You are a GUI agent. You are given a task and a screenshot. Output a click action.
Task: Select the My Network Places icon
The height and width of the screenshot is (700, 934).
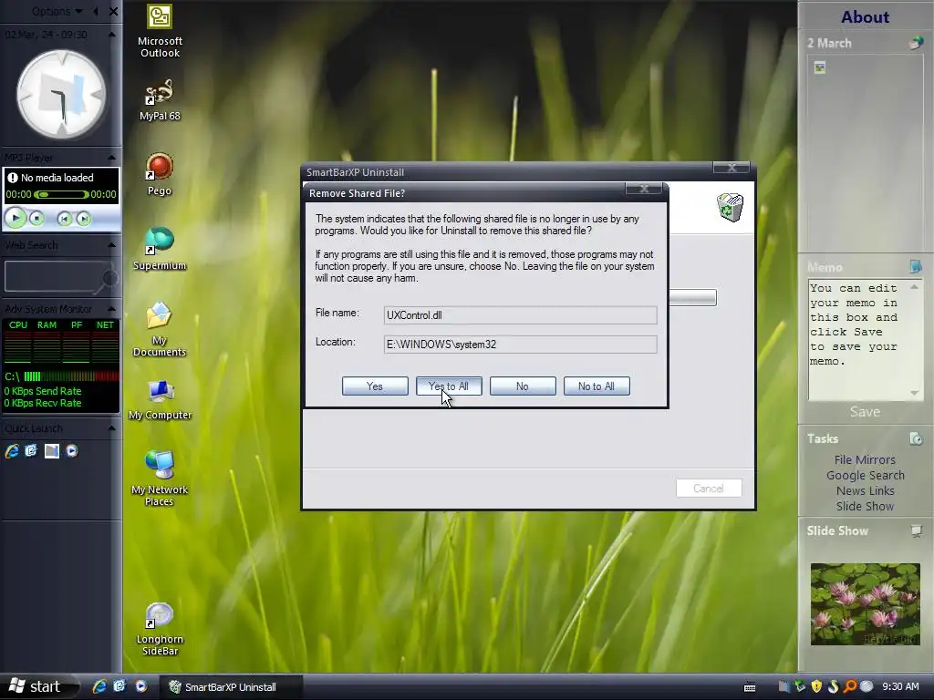click(160, 478)
